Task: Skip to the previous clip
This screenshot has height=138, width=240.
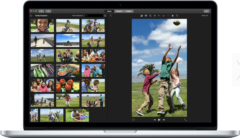Action: pos(155,120)
